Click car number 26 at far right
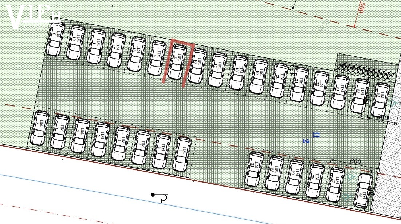Screen dimensions: 401x224 click(363, 191)
